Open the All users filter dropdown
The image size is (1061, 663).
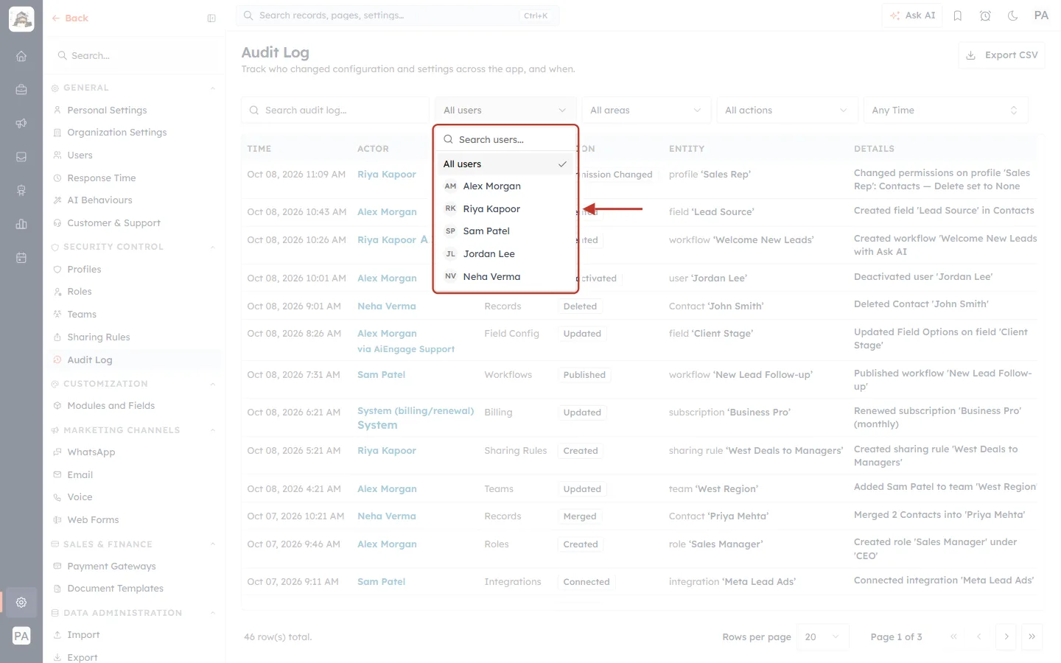tap(505, 110)
